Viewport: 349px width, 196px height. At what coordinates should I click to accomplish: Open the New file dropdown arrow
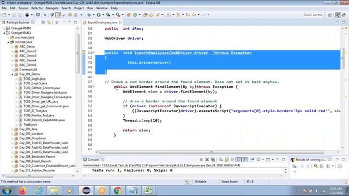coord(9,15)
